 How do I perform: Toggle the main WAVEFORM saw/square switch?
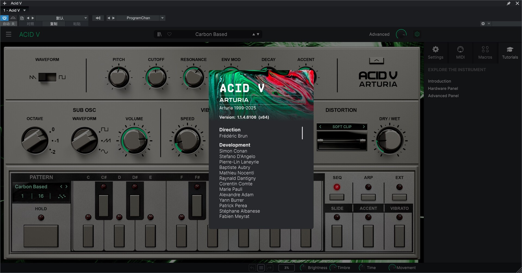[47, 77]
